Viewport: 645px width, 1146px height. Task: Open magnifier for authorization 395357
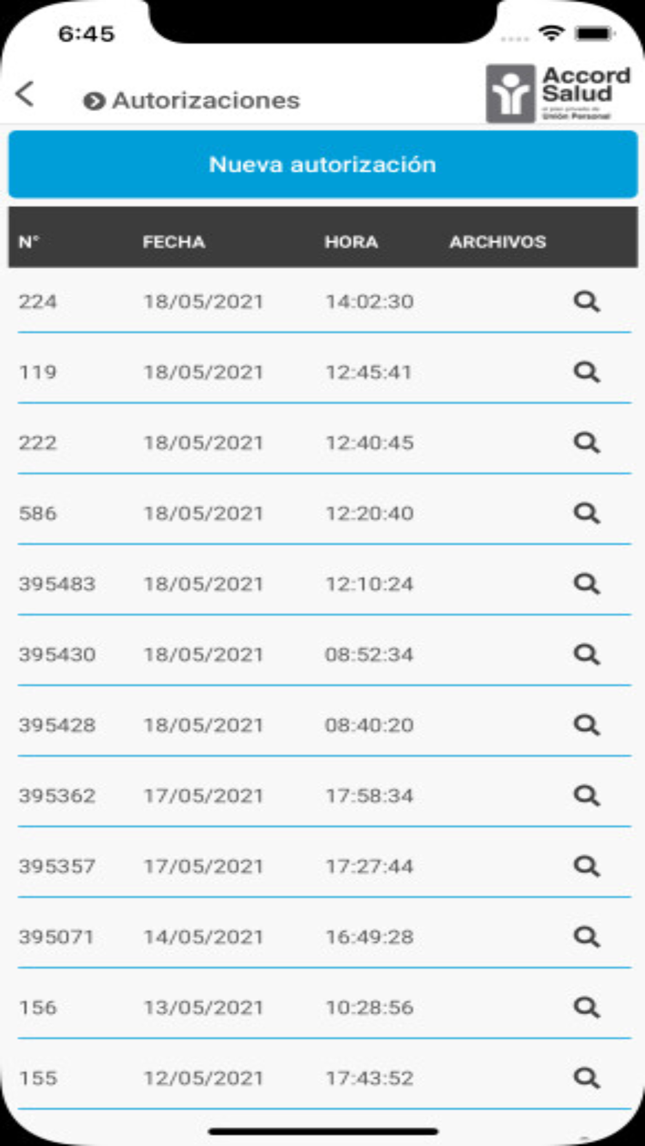(x=587, y=866)
